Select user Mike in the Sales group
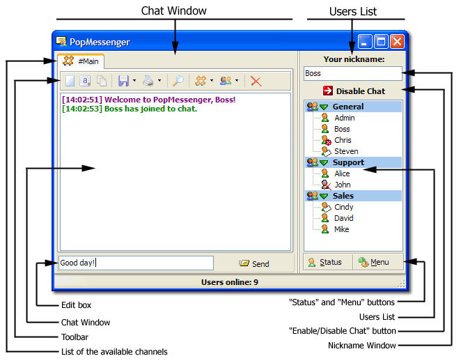Screen dimensions: 461x363 (x=342, y=229)
